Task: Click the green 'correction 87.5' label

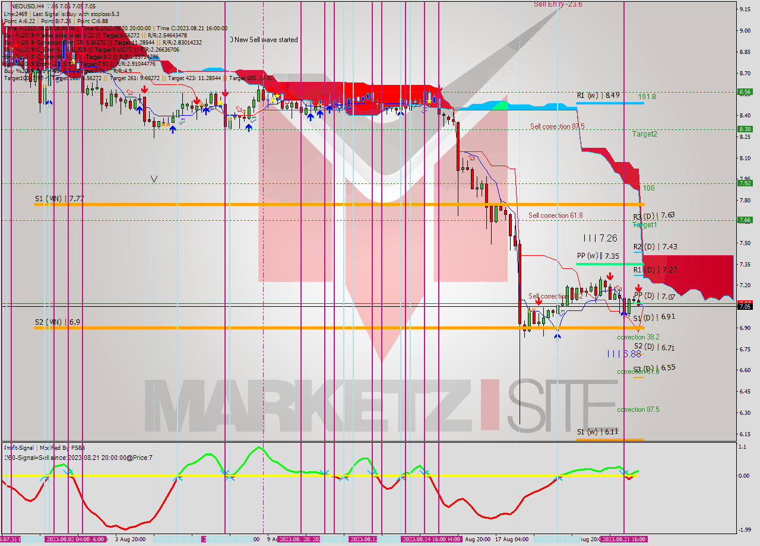Action: 638,409
